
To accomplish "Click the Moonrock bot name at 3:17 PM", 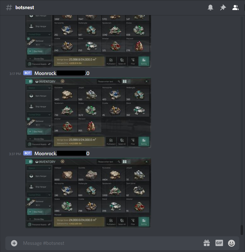I will [x=62, y=73].
